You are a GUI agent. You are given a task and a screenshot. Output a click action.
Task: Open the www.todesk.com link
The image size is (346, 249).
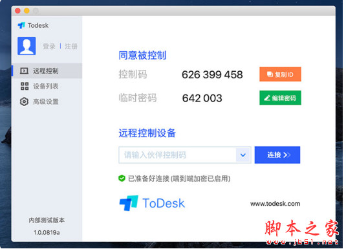point(275,204)
